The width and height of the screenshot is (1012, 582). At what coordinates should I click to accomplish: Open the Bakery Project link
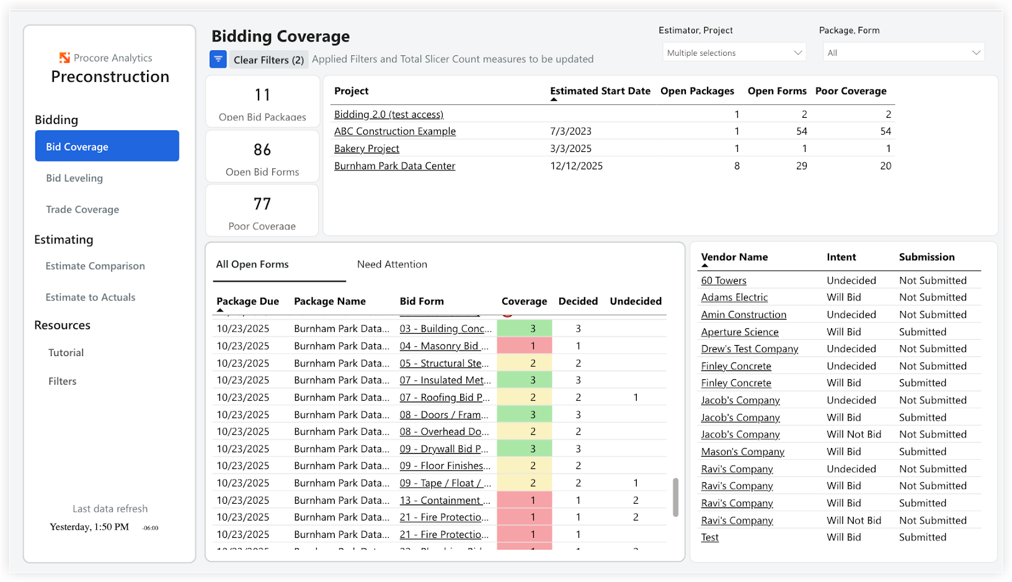(366, 148)
